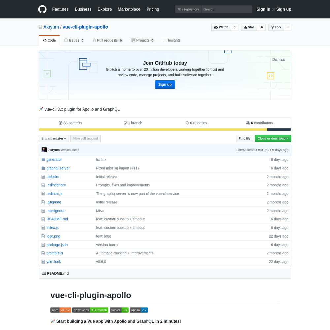Click the vue-cli 3.x badge
330x330 pixels.
pos(119,310)
